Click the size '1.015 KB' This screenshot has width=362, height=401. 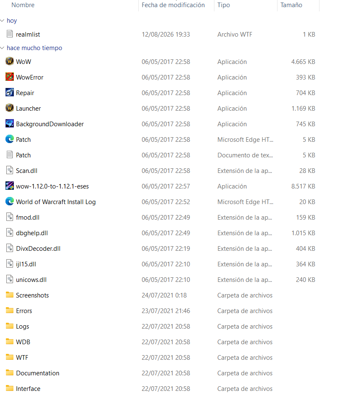[x=303, y=233]
